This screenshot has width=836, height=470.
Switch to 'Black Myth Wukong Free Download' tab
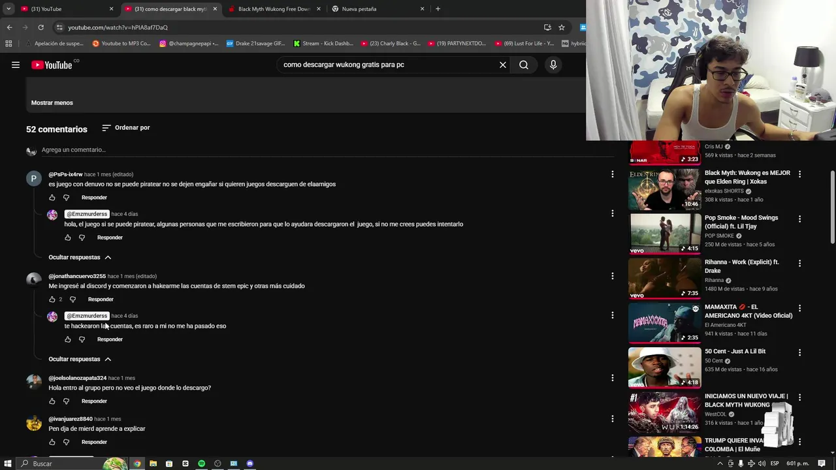point(274,9)
